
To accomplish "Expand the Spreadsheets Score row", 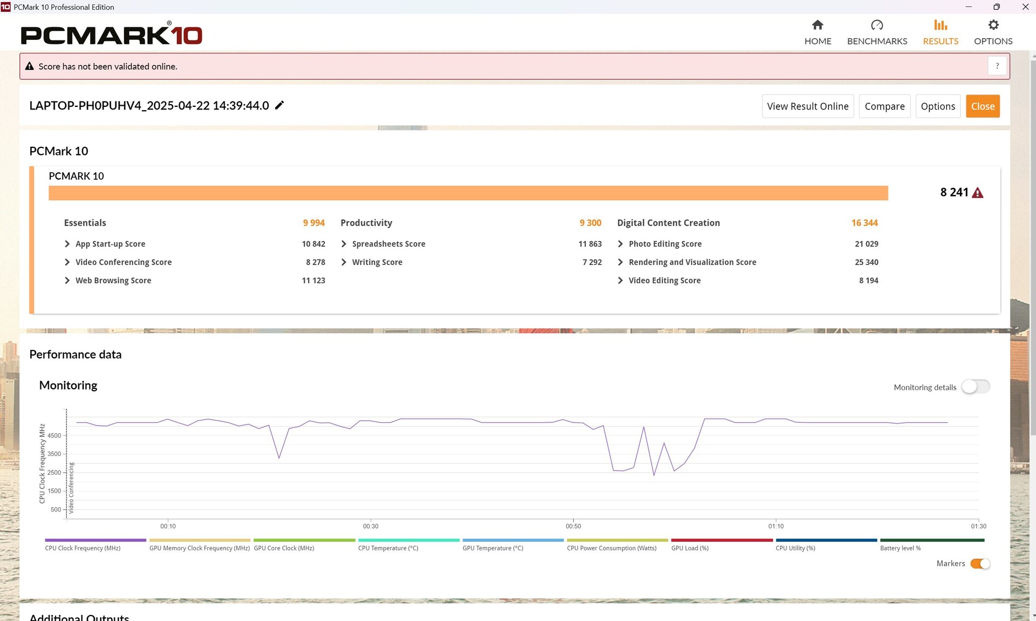I will pos(344,244).
